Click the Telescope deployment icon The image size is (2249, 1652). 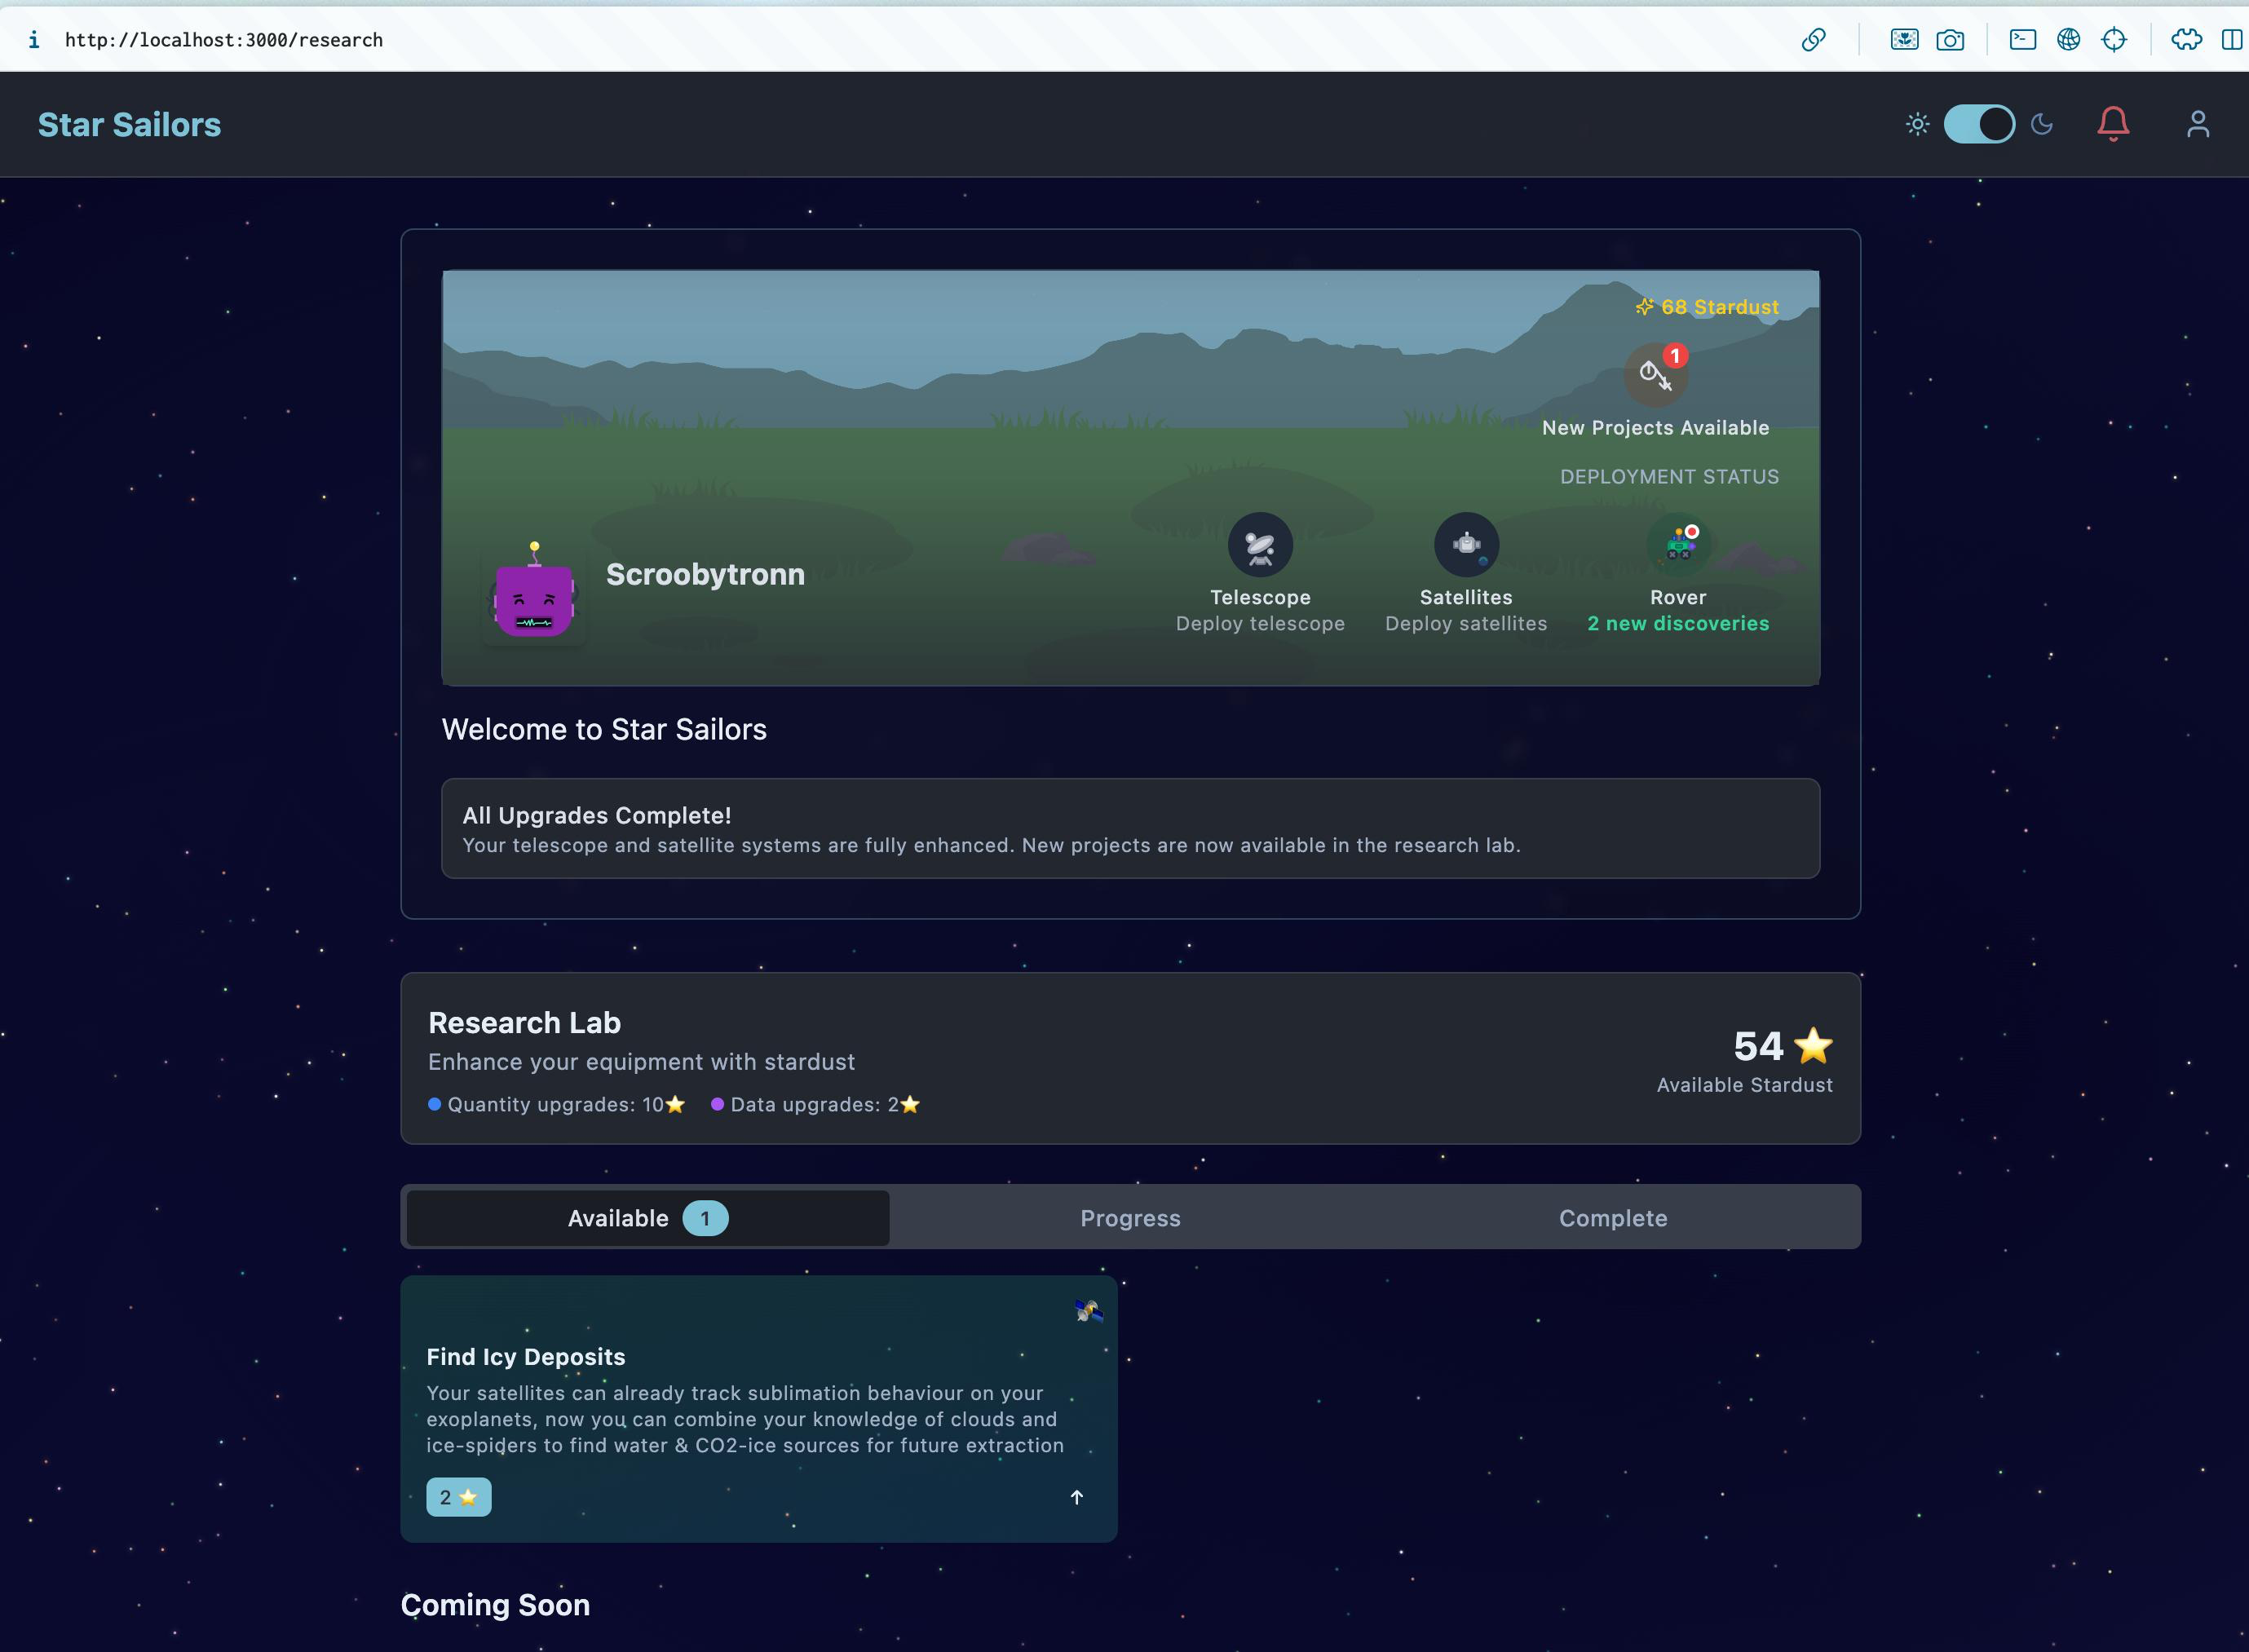pyautogui.click(x=1260, y=545)
